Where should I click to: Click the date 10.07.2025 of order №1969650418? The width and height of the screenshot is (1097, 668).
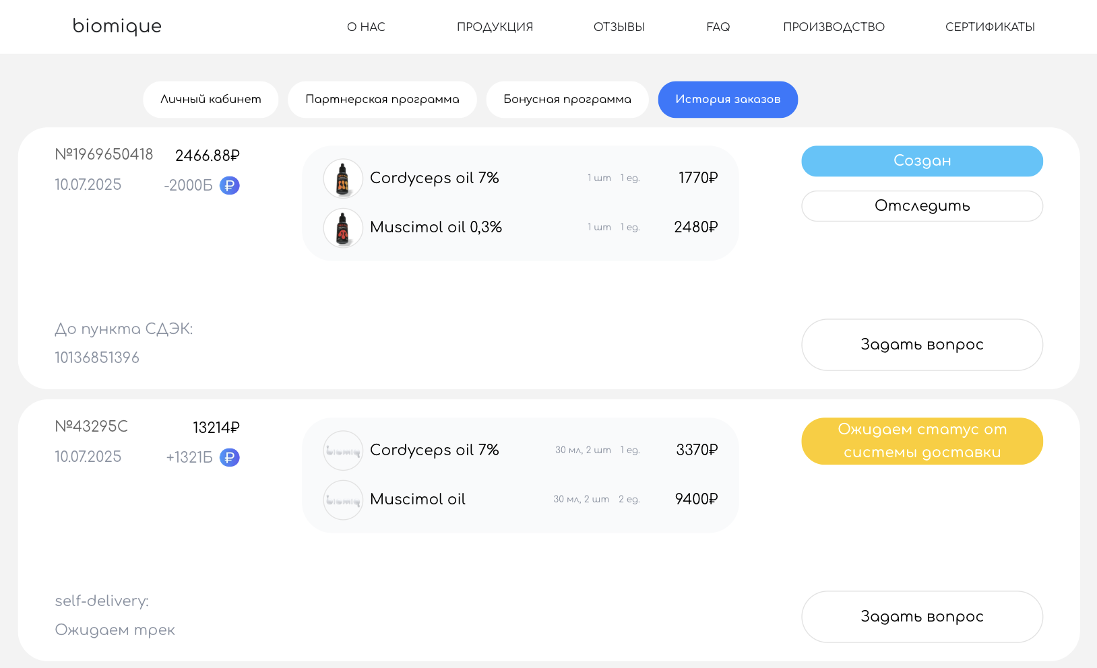tap(88, 185)
